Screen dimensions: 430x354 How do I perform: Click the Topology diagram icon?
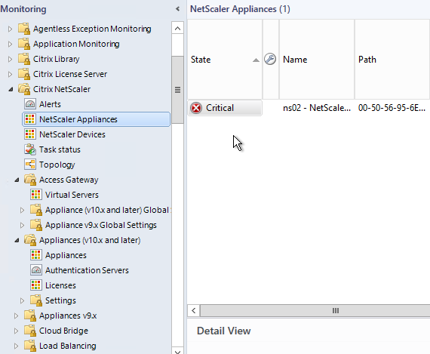click(30, 165)
